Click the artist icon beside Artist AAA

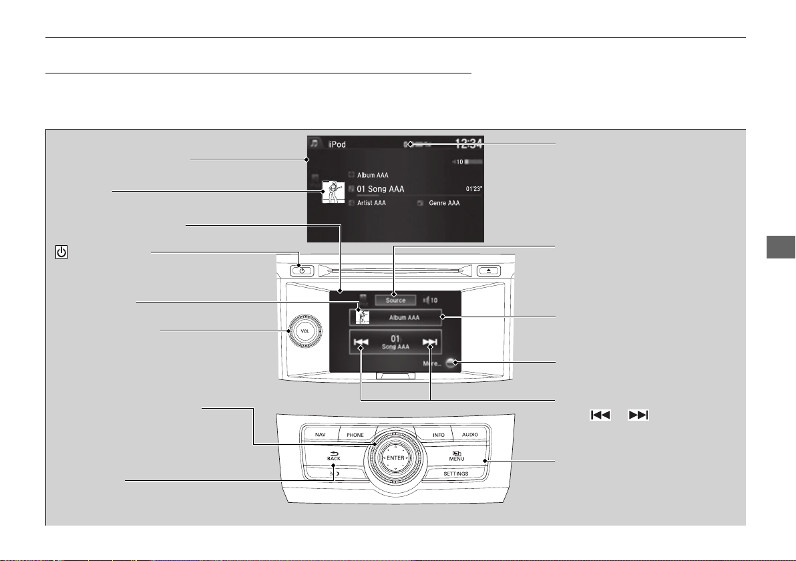[x=351, y=203]
